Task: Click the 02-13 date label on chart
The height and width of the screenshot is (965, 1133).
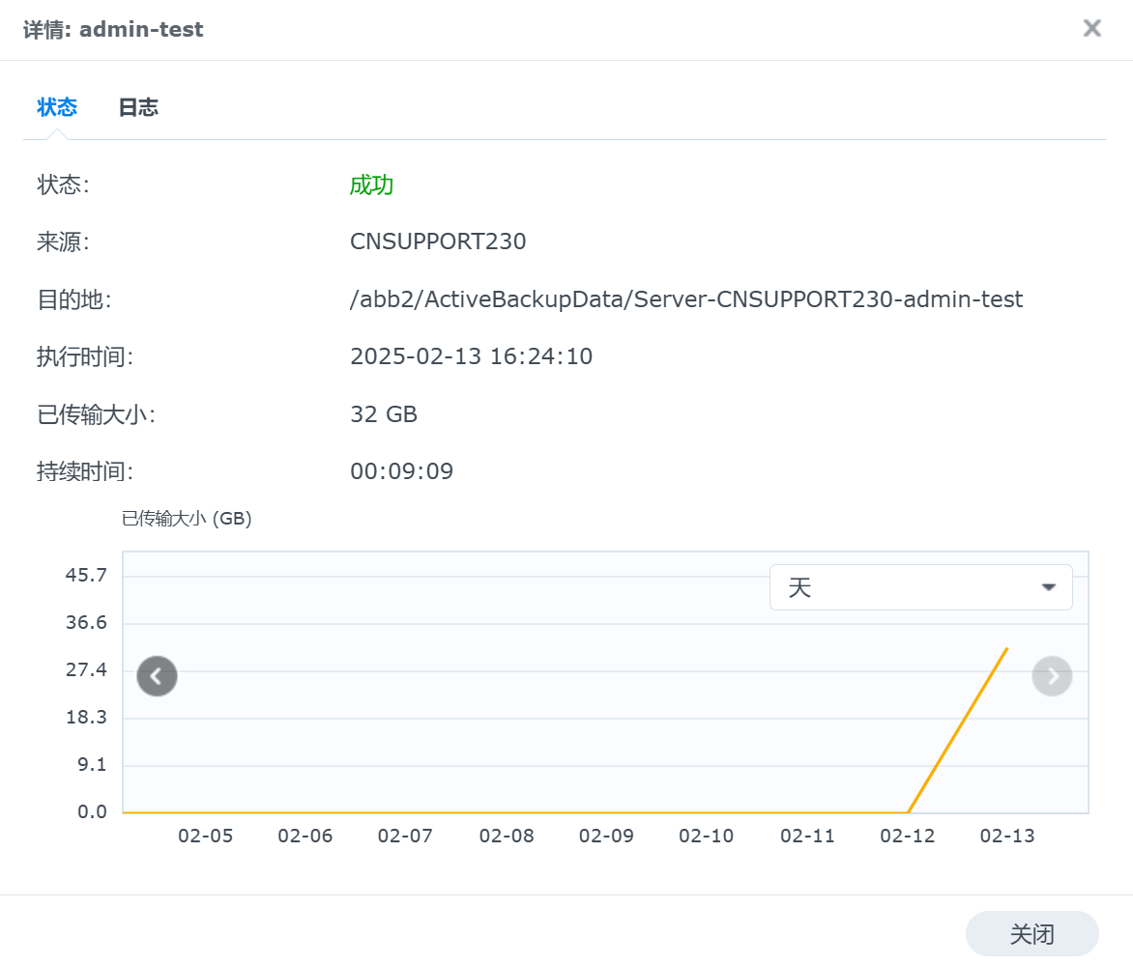Action: click(x=1007, y=836)
